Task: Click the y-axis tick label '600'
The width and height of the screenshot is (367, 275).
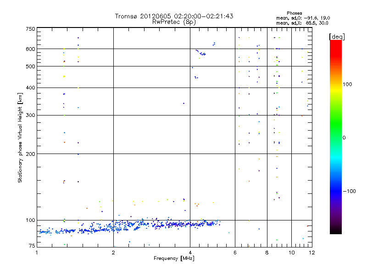Action: pyautogui.click(x=30, y=49)
